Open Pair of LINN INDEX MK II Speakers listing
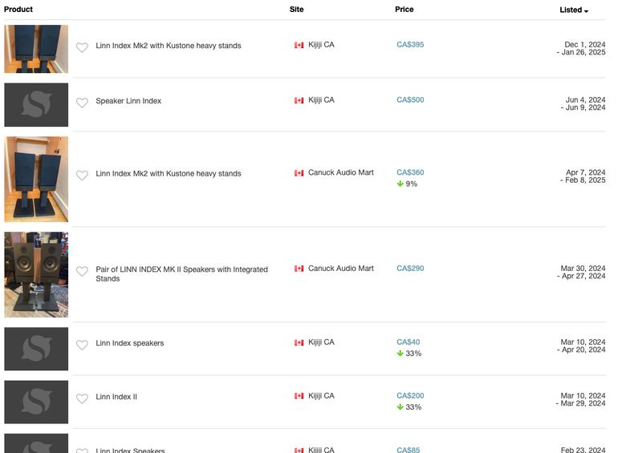 point(181,274)
